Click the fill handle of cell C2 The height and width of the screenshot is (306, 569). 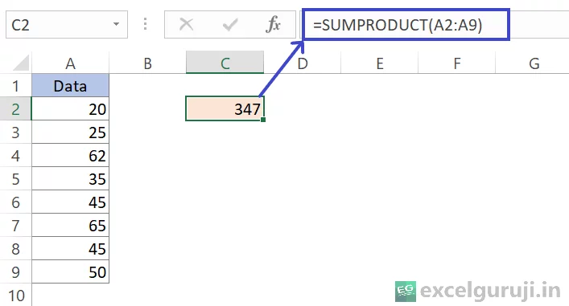coord(263,120)
